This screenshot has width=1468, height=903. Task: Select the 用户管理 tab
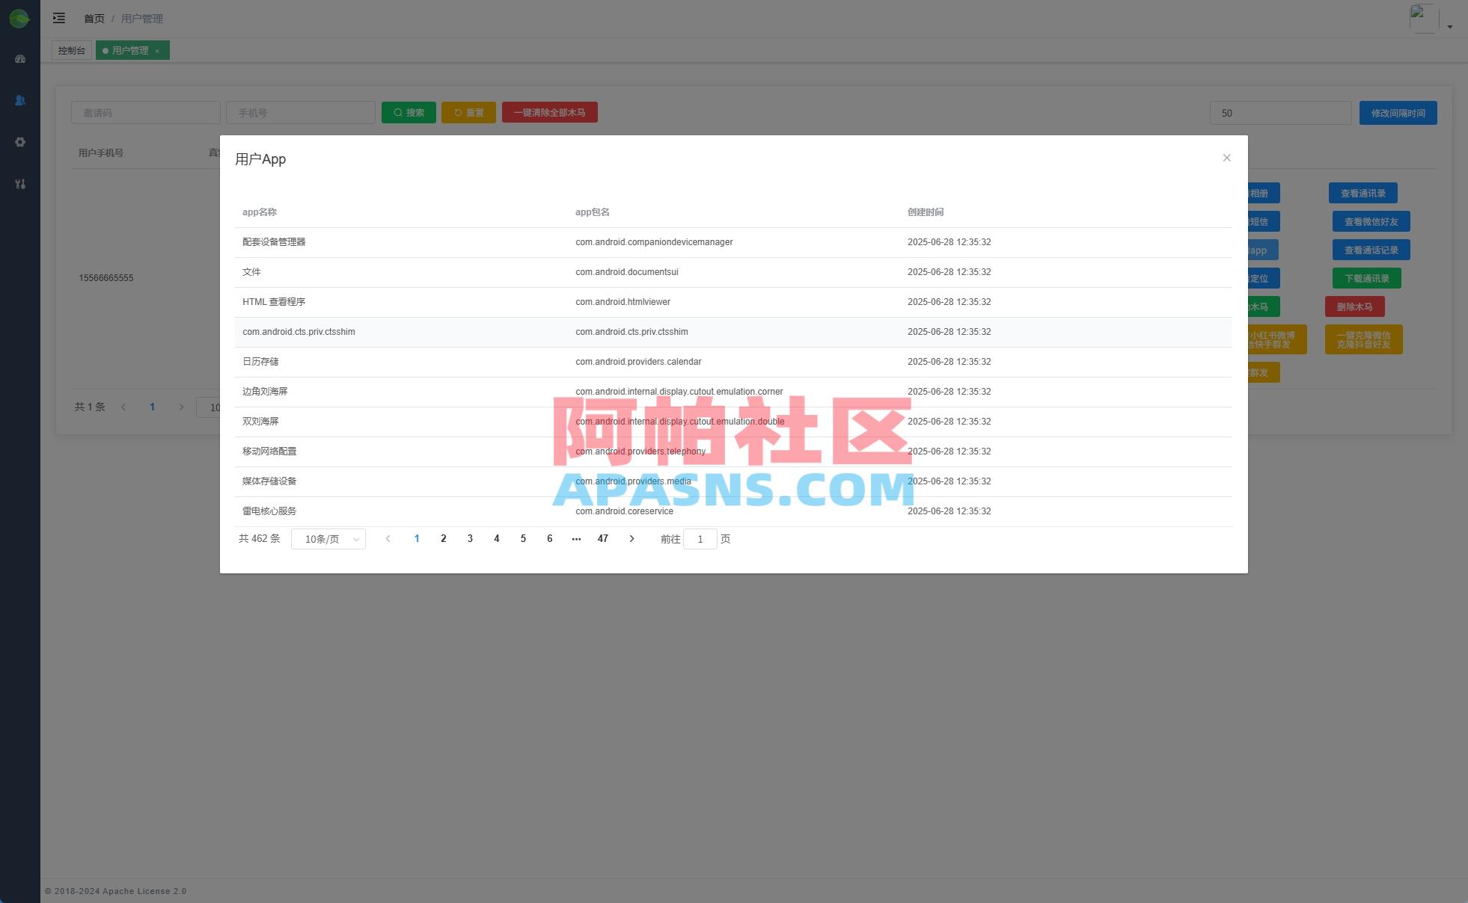[x=132, y=50]
